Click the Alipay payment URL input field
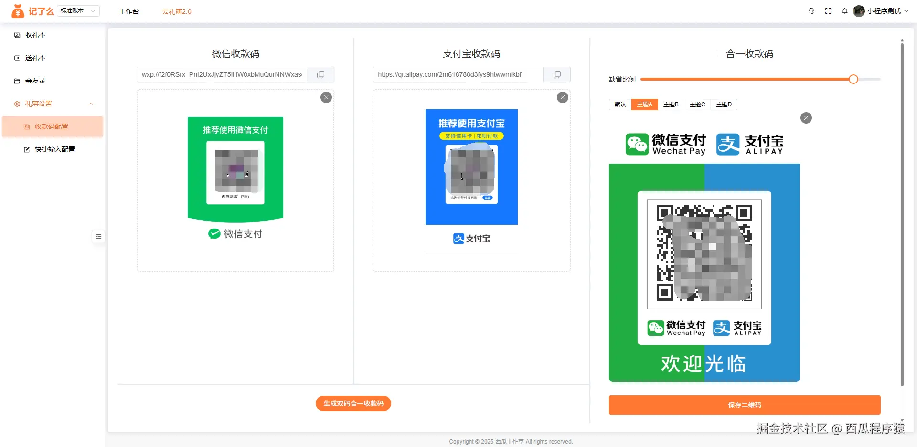The width and height of the screenshot is (917, 447). click(x=458, y=74)
